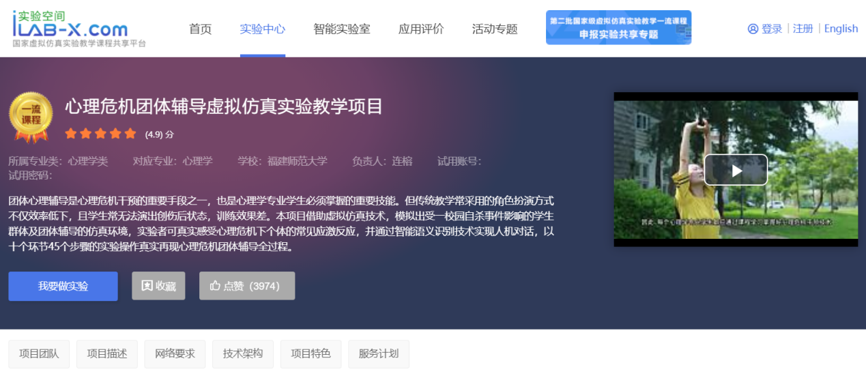
Task: Open 应用评价 in the top navigation
Action: click(x=421, y=29)
